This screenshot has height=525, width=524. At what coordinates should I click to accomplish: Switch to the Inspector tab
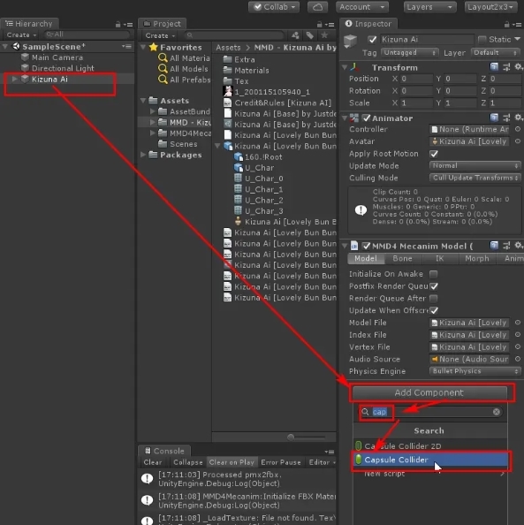coord(369,24)
